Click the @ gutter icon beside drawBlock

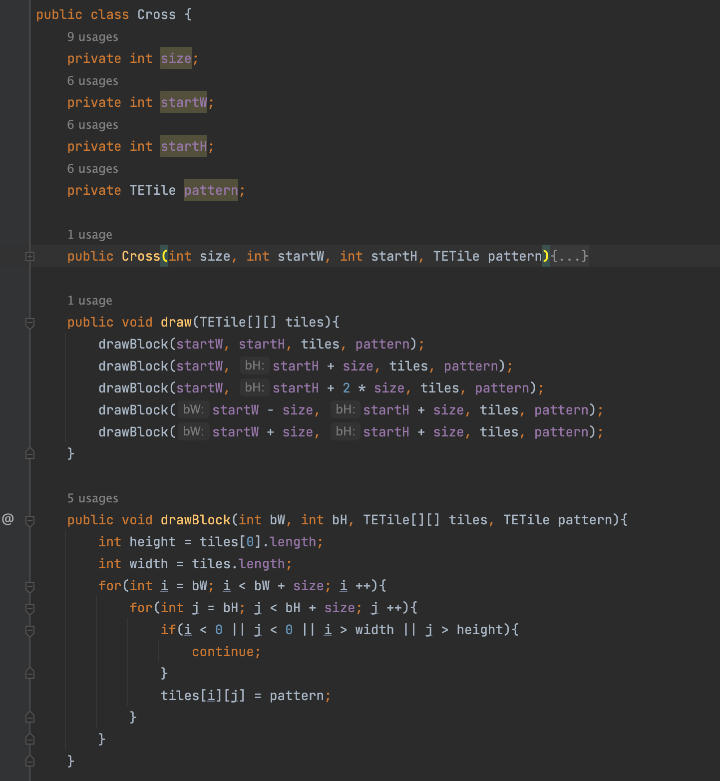tap(8, 519)
